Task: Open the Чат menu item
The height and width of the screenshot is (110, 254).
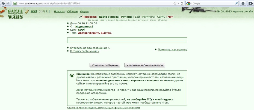Action: 170,17
